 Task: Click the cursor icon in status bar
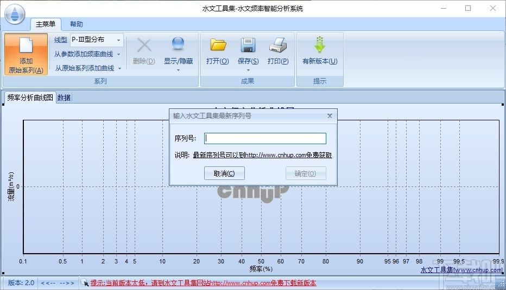(x=85, y=282)
